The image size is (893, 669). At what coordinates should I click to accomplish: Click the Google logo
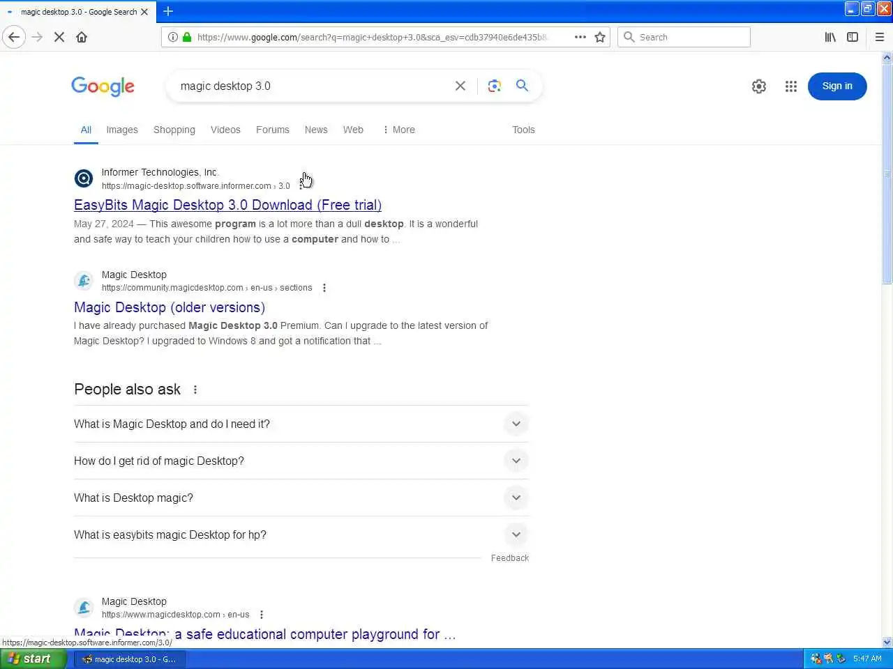pyautogui.click(x=103, y=86)
